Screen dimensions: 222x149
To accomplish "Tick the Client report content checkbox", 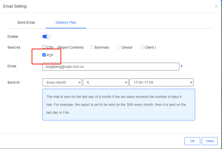I will (x=142, y=47).
